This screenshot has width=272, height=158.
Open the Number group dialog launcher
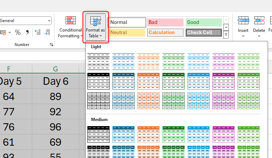51,45
